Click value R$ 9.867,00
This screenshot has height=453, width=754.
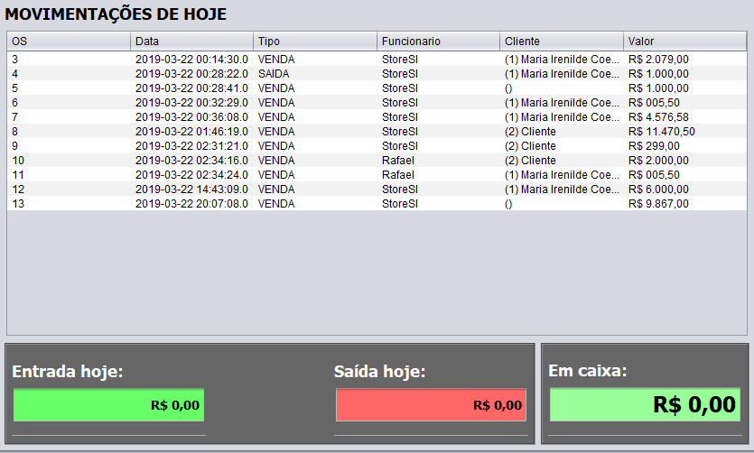tap(658, 203)
